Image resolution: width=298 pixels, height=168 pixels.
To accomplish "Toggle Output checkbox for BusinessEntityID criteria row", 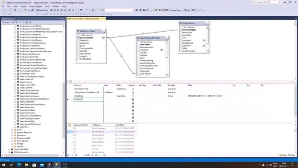I will [133, 89].
